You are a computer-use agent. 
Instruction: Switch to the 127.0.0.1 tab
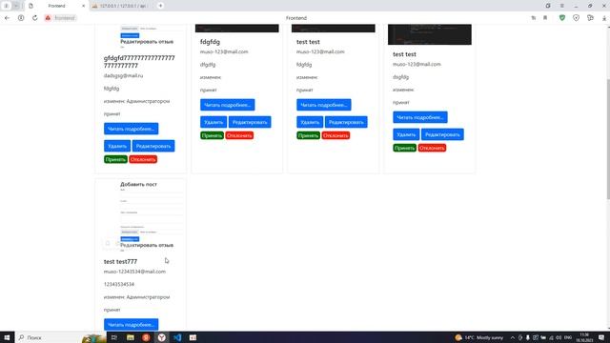coord(123,6)
